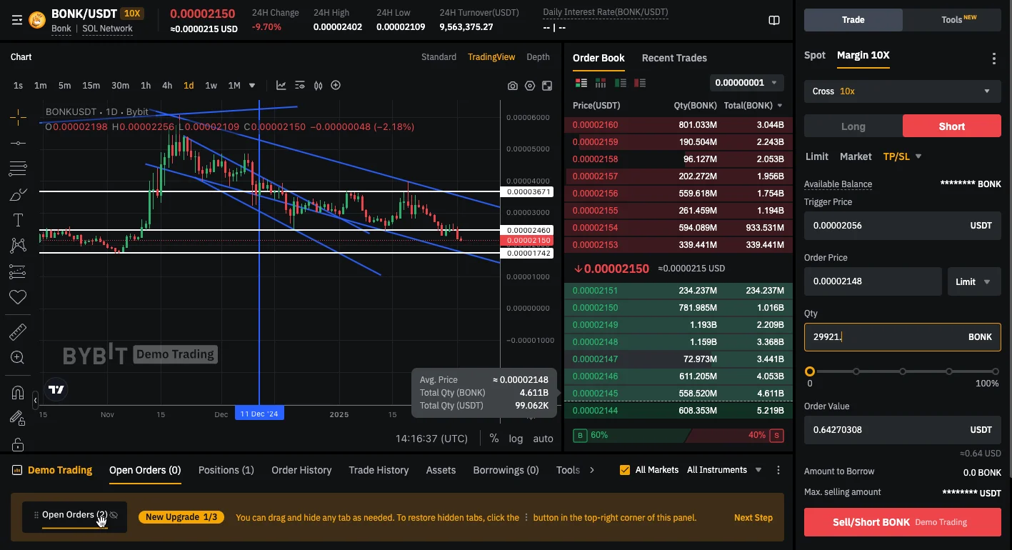Take a chart screenshot with camera icon
Image resolution: width=1012 pixels, height=550 pixels.
tap(513, 86)
